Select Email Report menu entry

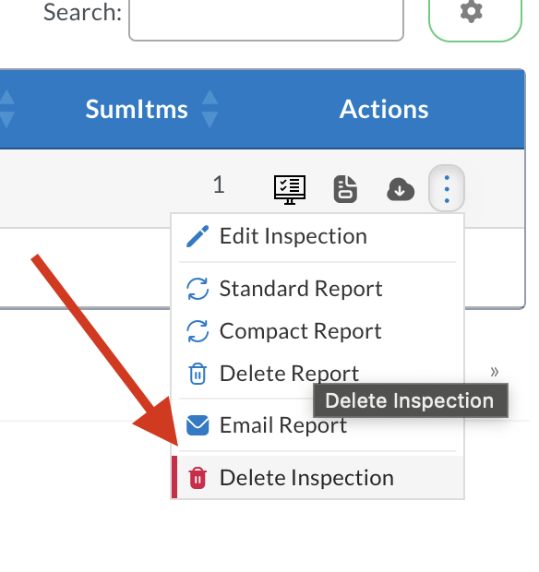[x=317, y=425]
